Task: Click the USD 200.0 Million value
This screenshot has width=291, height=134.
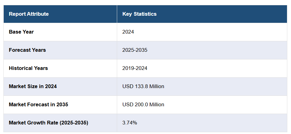Action: [143, 104]
